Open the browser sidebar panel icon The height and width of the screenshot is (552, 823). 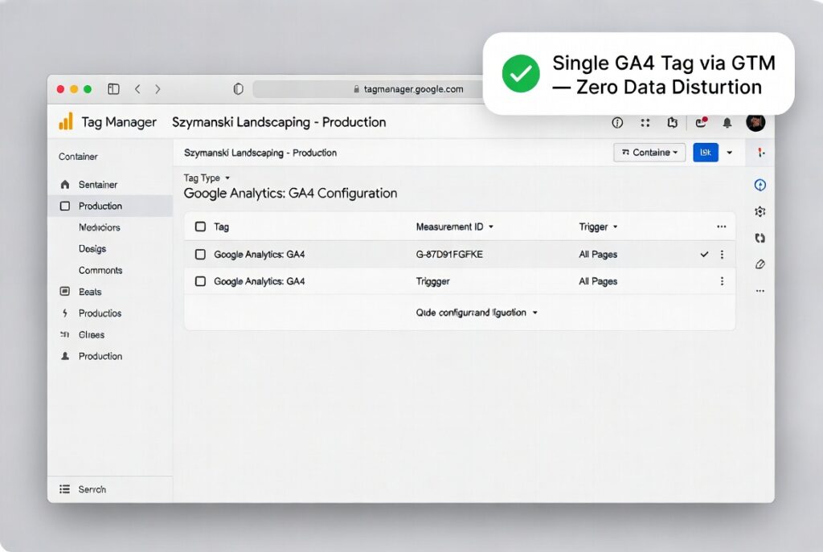click(x=113, y=88)
